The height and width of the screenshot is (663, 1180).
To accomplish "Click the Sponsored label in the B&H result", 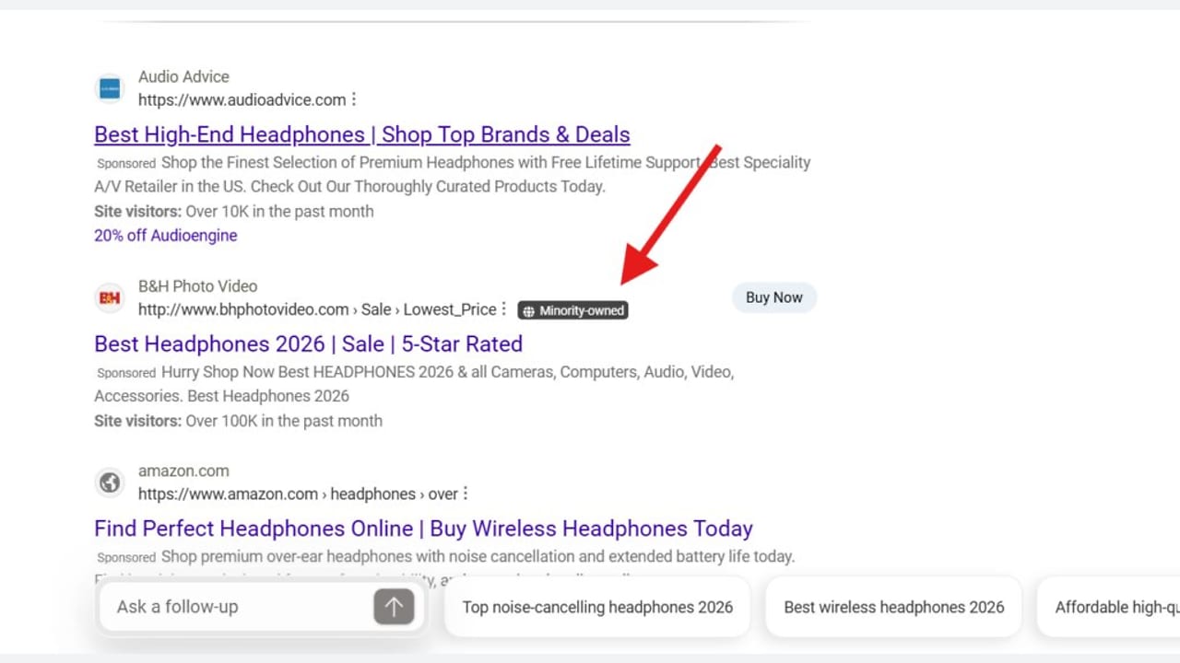I will [x=126, y=373].
